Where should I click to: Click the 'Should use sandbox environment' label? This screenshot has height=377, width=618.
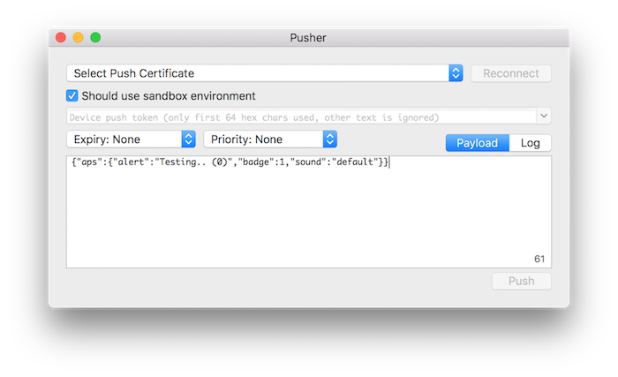(x=168, y=95)
